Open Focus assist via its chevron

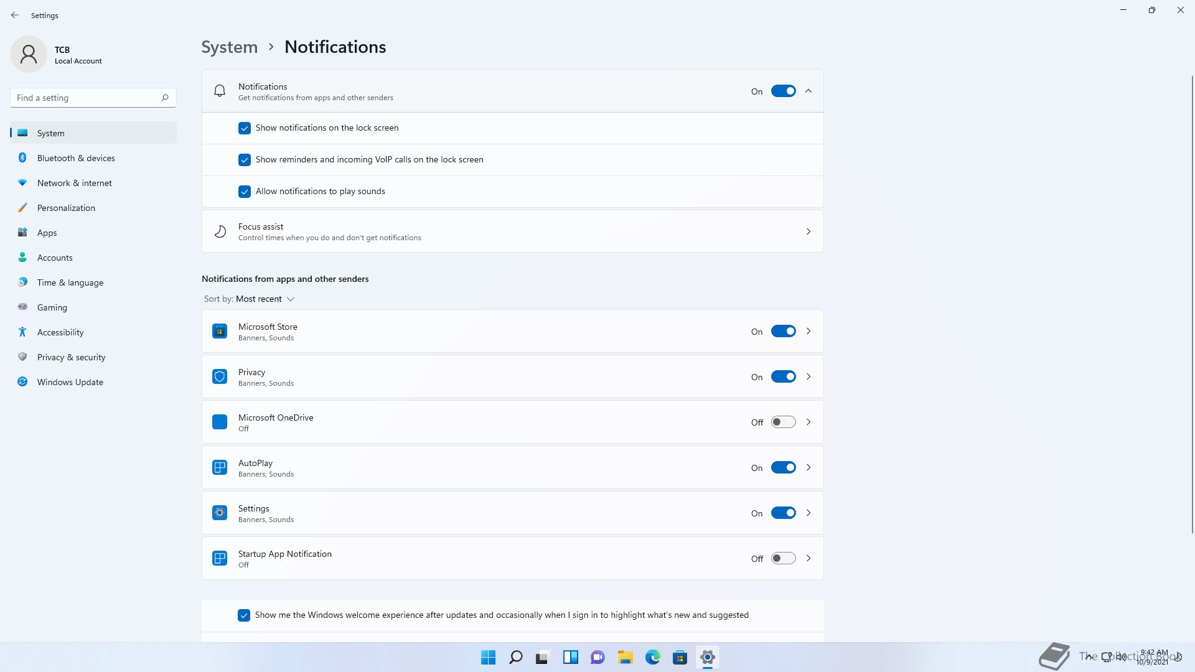[808, 231]
